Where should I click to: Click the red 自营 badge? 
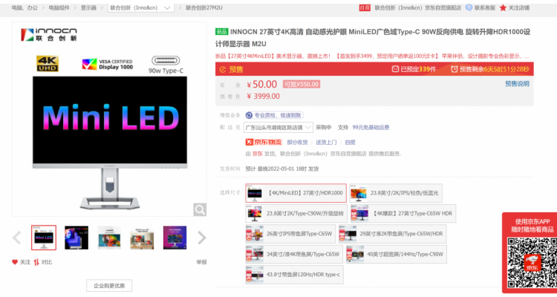coord(365,8)
